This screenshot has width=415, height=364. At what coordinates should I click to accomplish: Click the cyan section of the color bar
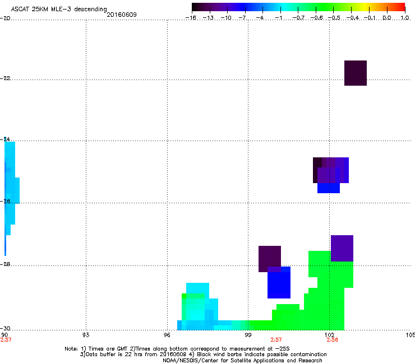click(x=283, y=7)
